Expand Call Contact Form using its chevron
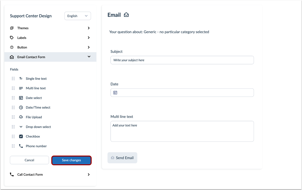Viewport: 302px width, 190px height. pyautogui.click(x=89, y=174)
